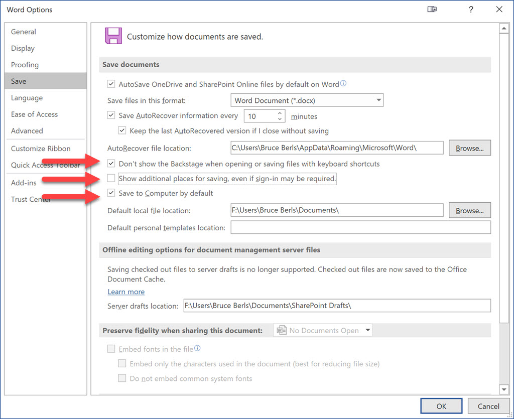Click the AutoRecover file location field

coord(337,148)
